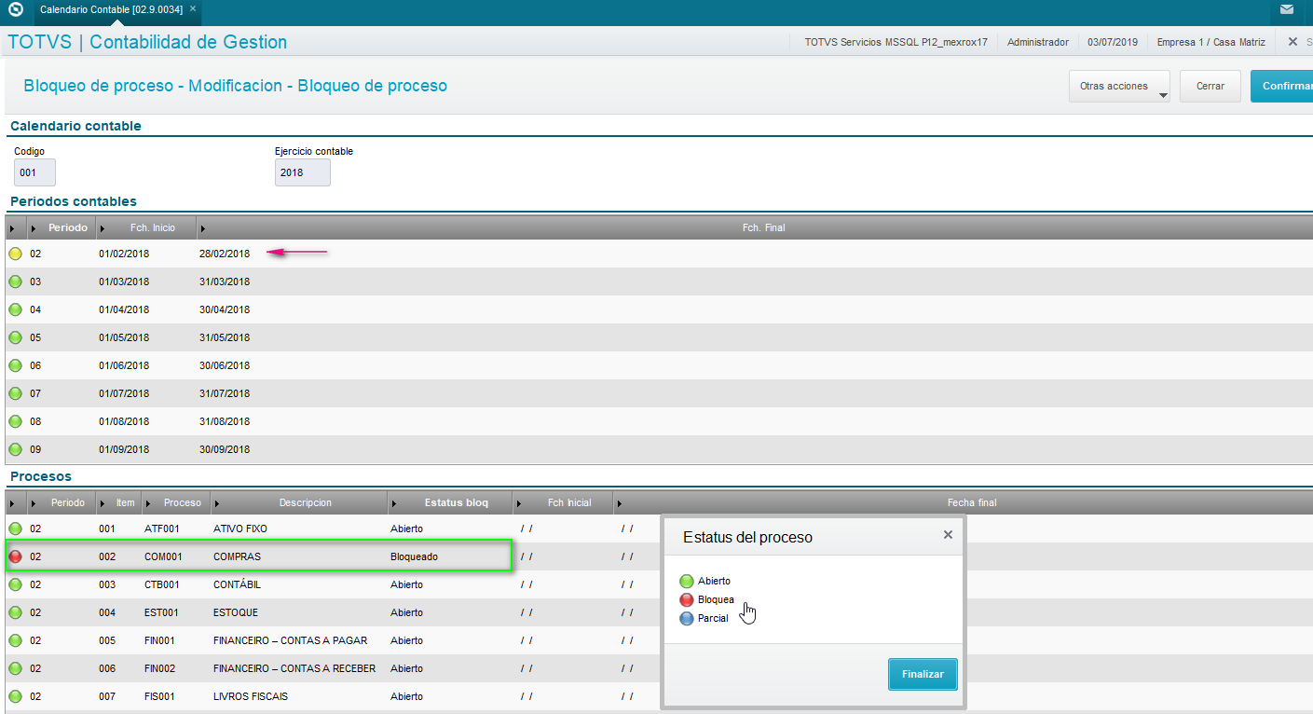Select the 30/09/2018 end date cell
The width and height of the screenshot is (1313, 714).
point(225,449)
